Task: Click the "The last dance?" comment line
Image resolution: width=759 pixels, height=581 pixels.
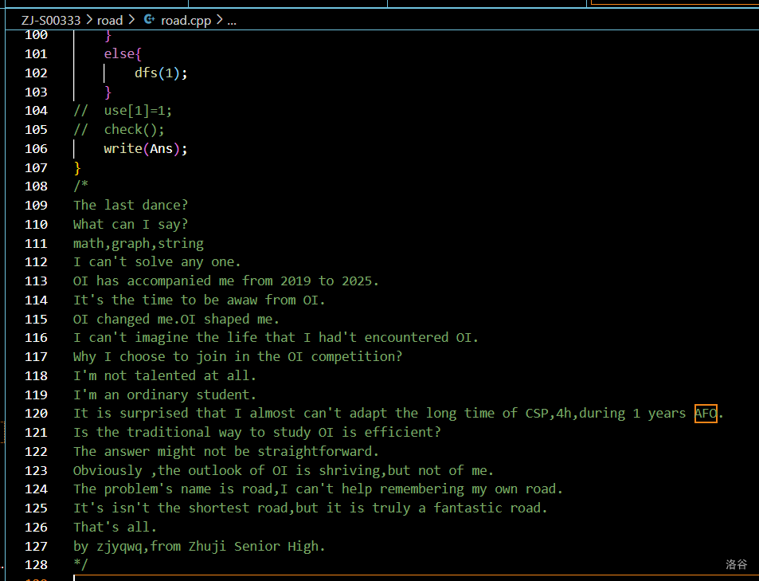Action: point(131,205)
